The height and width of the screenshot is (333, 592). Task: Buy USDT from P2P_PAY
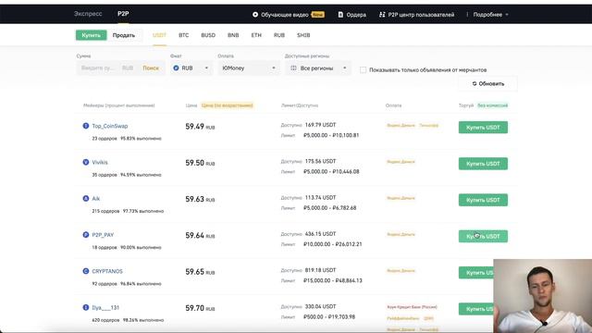483,236
